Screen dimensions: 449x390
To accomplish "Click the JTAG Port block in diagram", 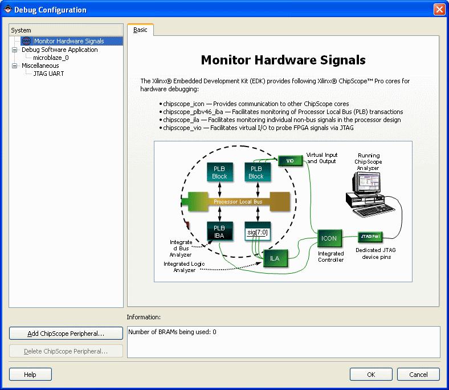I will [370, 237].
